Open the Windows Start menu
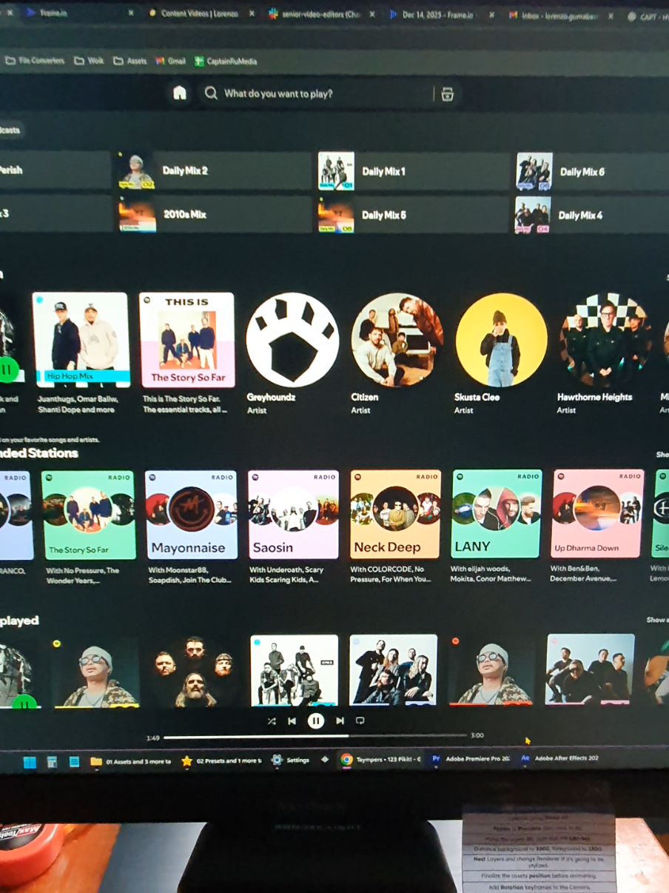The height and width of the screenshot is (893, 669). (30, 761)
